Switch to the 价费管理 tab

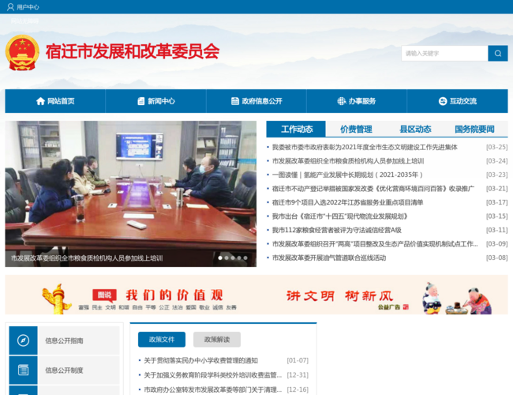356,129
